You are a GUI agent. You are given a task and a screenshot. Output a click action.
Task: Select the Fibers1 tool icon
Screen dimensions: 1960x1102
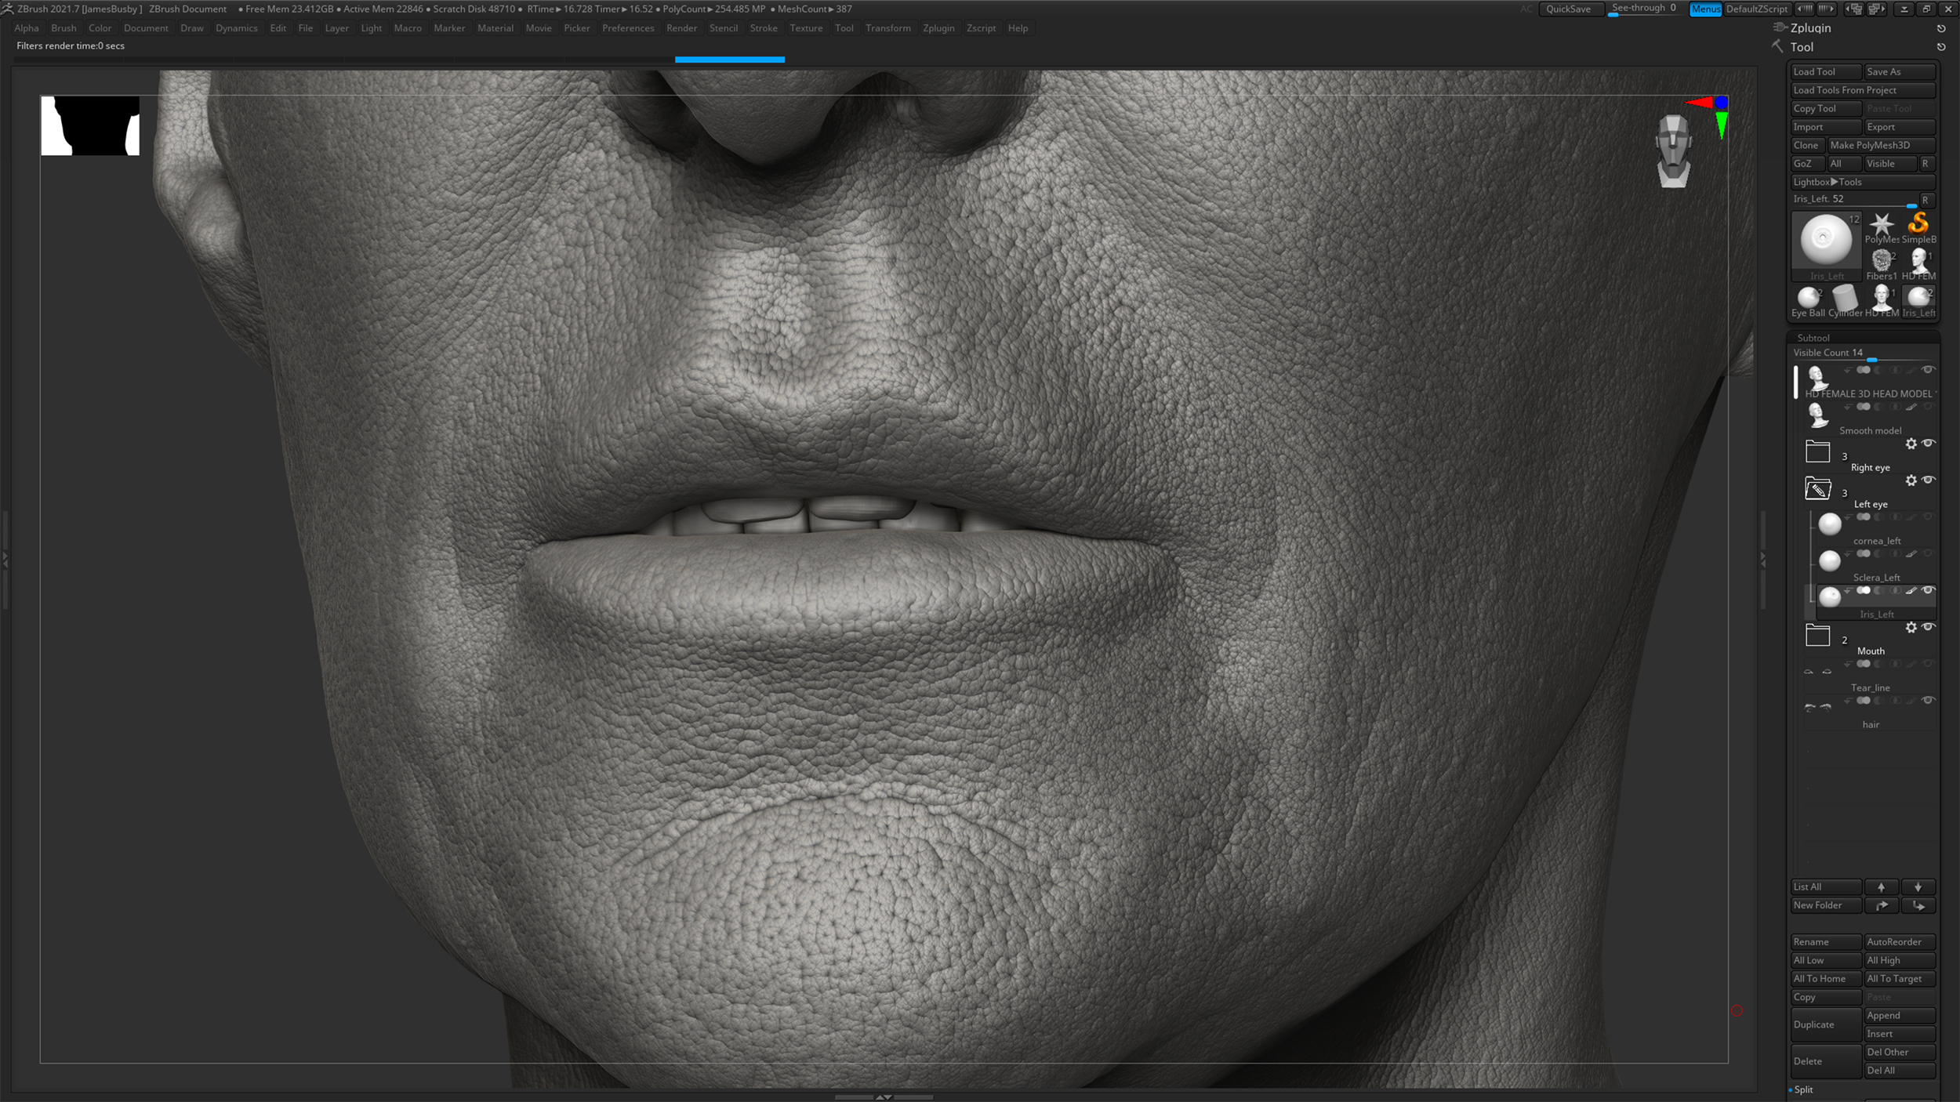pos(1881,259)
